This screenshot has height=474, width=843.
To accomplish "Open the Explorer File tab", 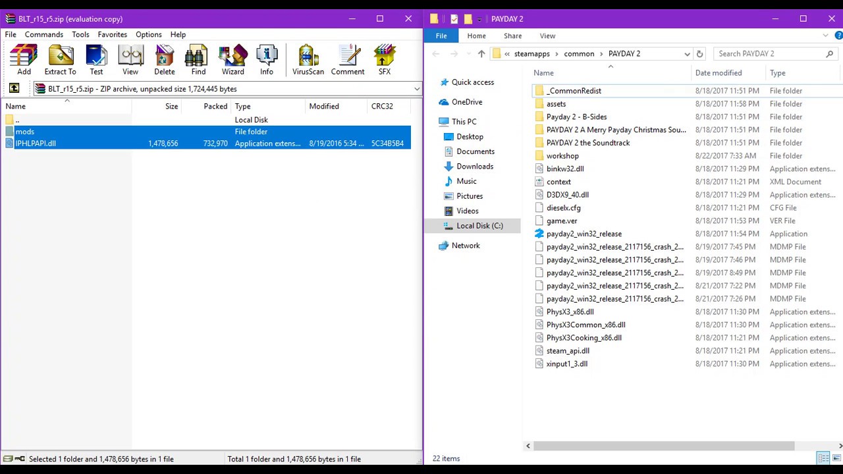I will [x=441, y=36].
